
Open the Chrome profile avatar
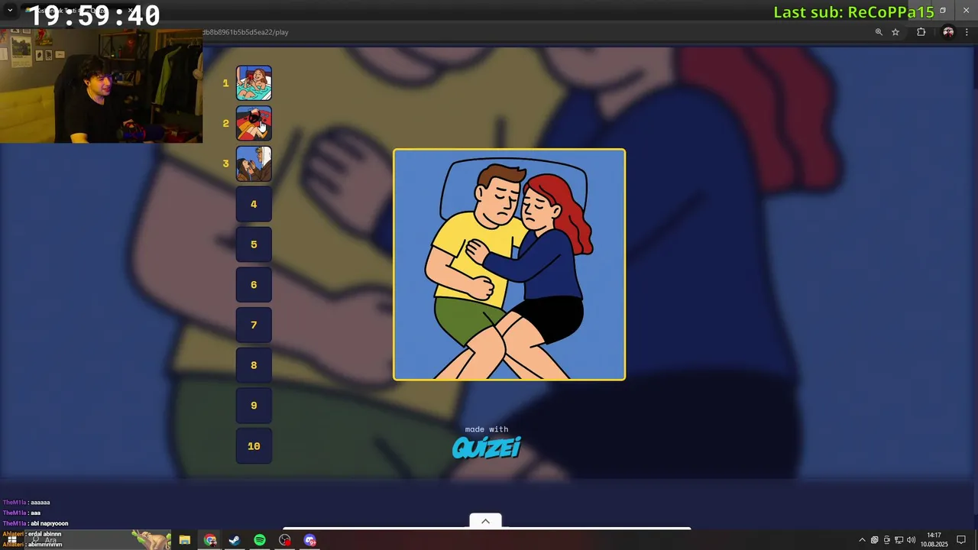pos(948,32)
